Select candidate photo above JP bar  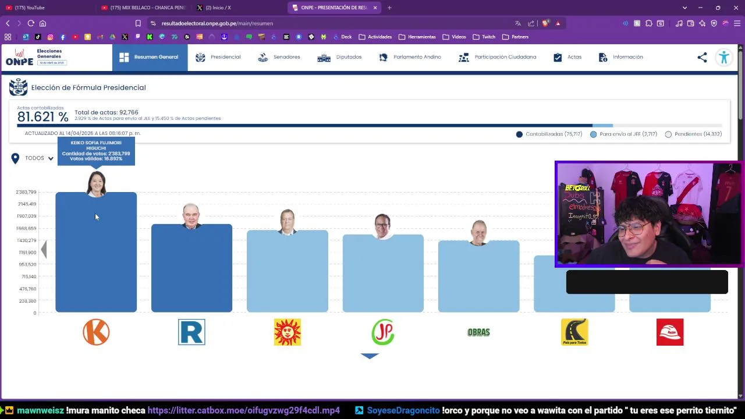(383, 226)
